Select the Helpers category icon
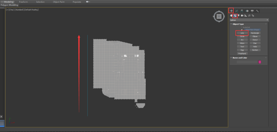This screenshot has width=277, height=132. click(x=245, y=16)
